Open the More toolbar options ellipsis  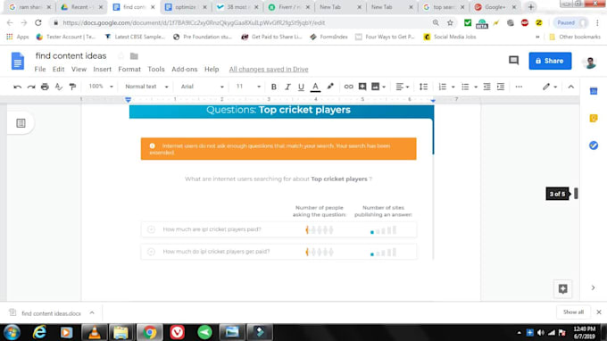pyautogui.click(x=519, y=87)
